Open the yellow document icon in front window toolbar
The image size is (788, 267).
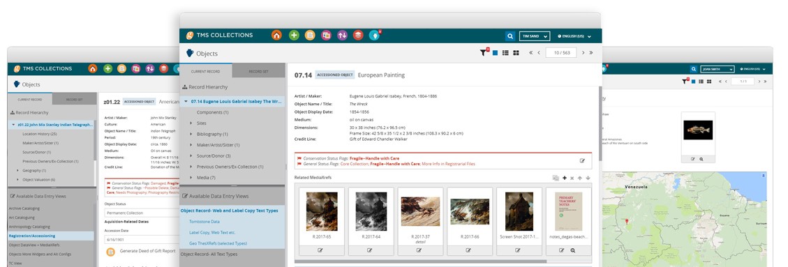click(x=310, y=35)
